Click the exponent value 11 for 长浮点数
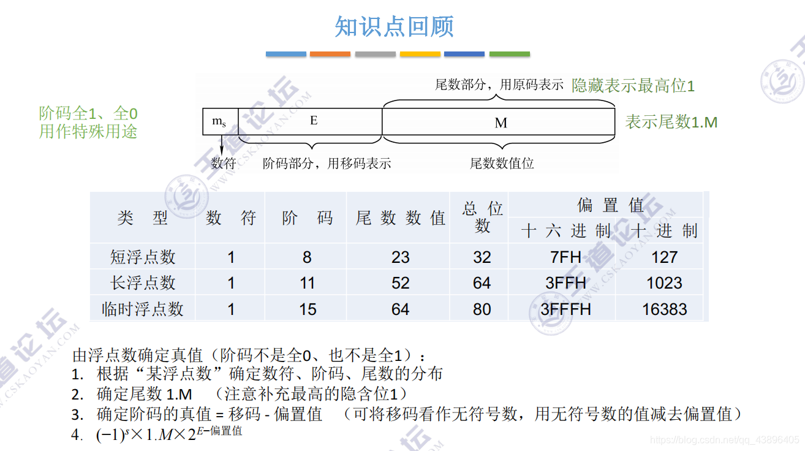 tap(307, 282)
